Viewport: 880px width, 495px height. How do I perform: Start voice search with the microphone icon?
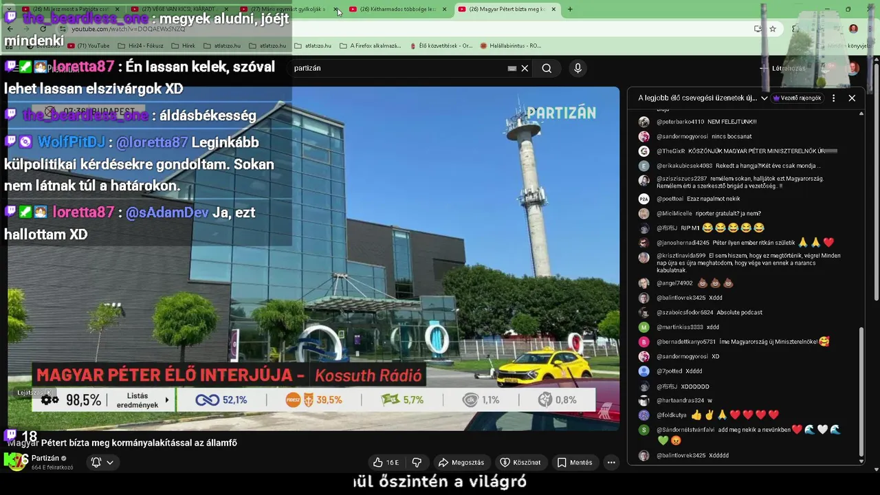577,68
